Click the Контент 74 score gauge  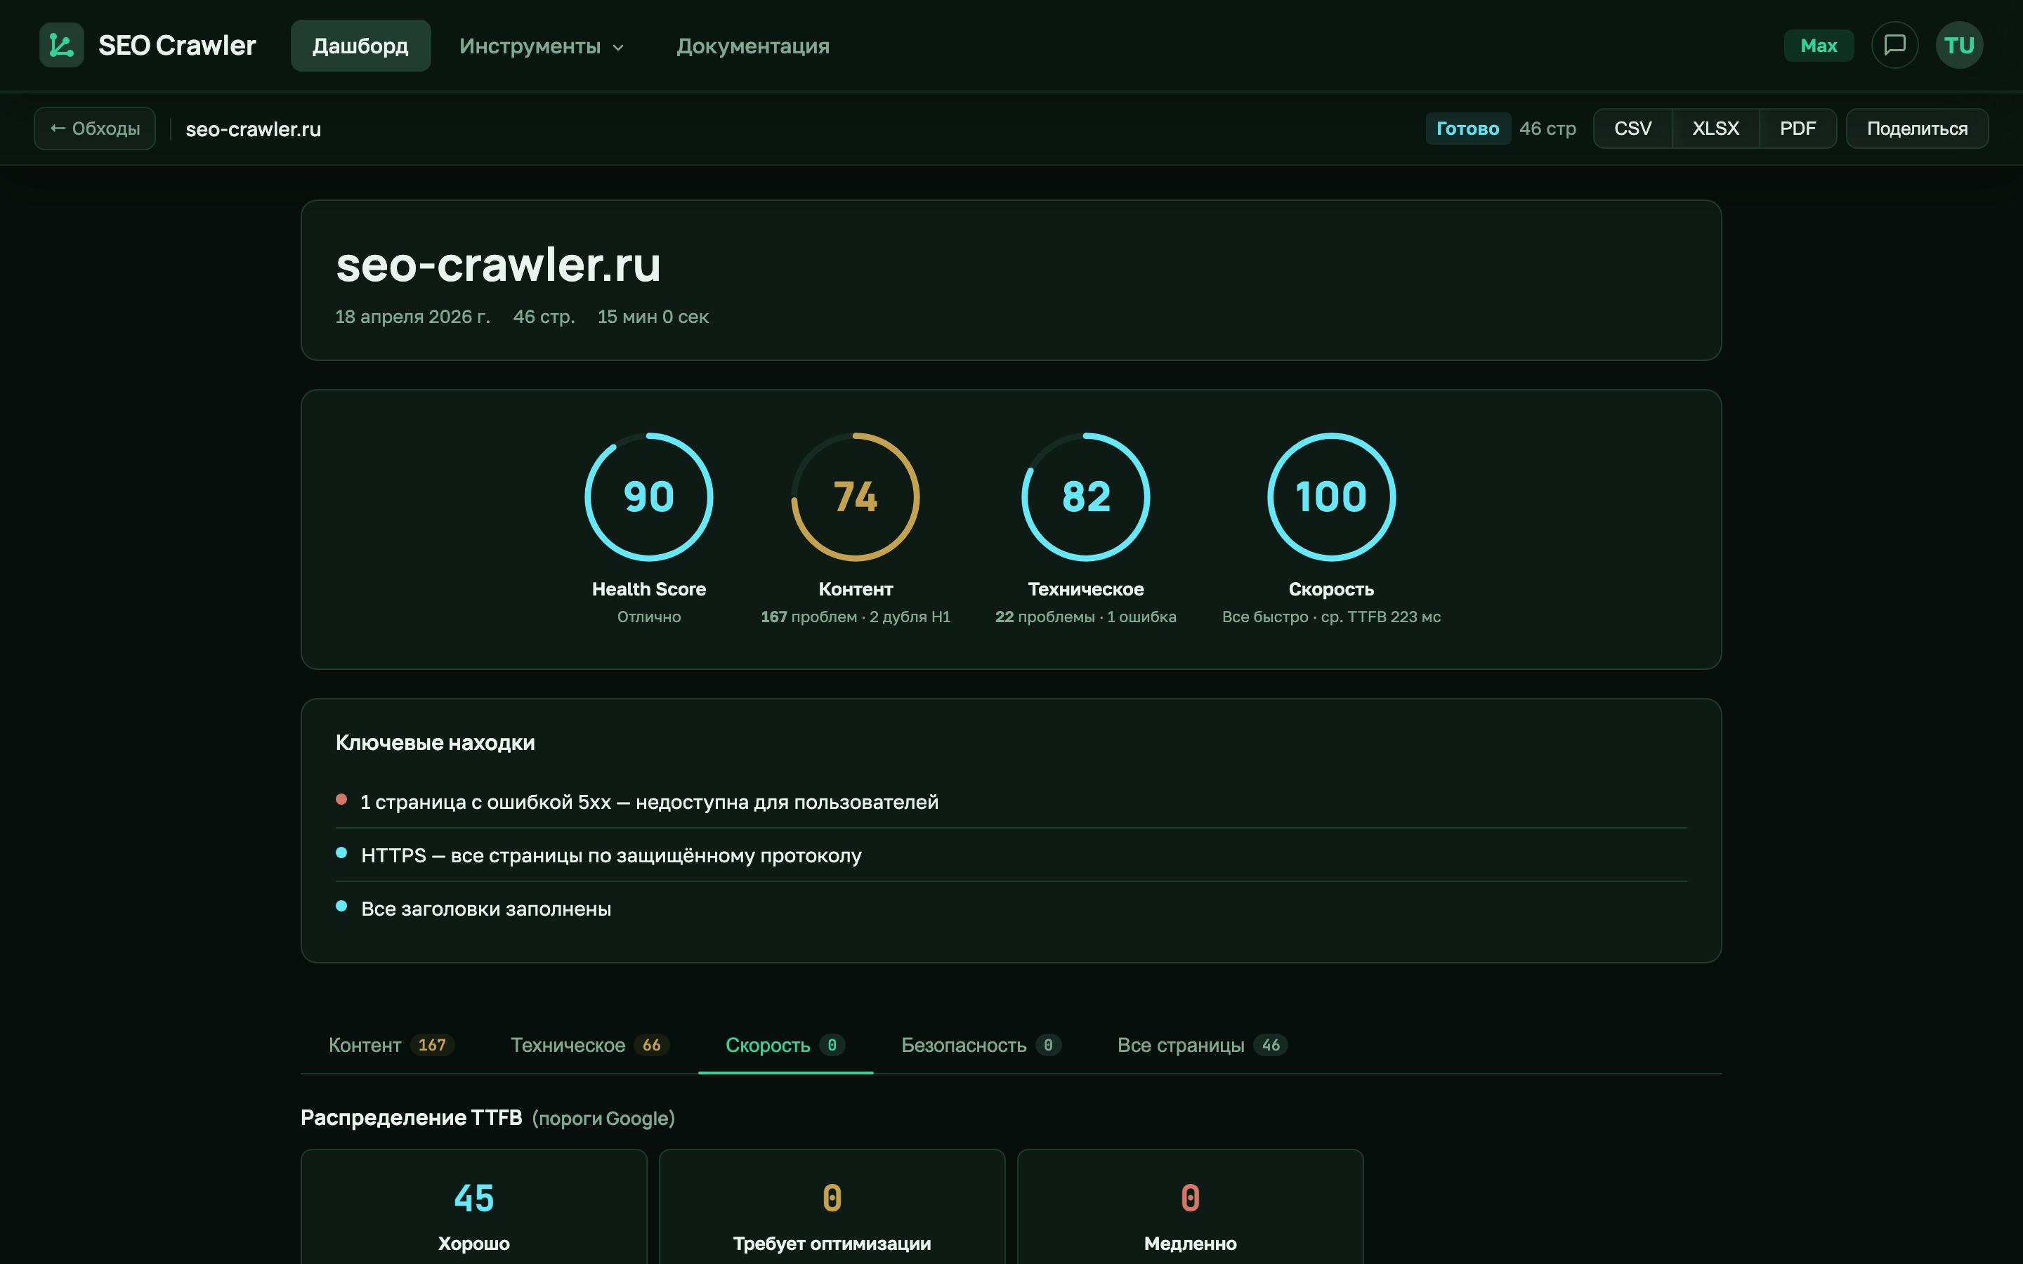click(x=855, y=496)
